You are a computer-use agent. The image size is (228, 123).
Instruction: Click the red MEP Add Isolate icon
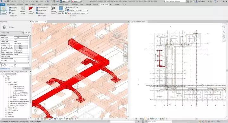tap(30, 10)
